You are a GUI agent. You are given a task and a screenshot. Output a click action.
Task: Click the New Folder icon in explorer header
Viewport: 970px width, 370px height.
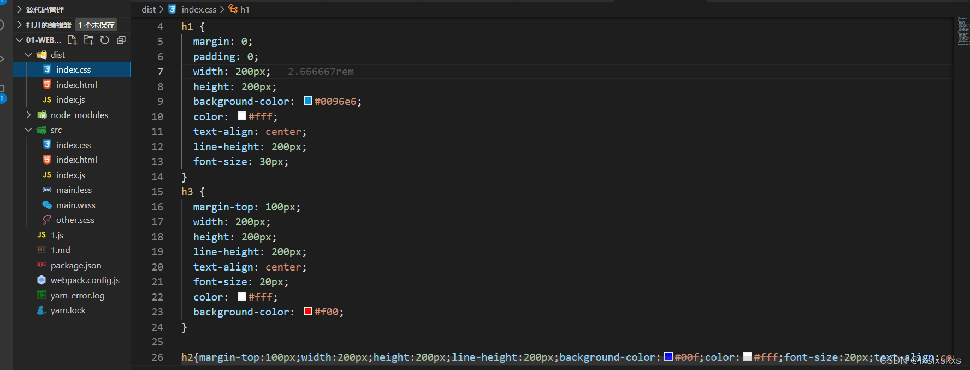pos(88,40)
